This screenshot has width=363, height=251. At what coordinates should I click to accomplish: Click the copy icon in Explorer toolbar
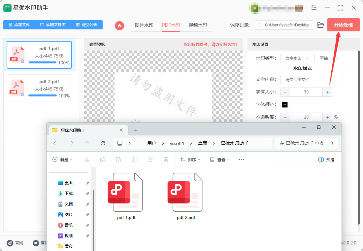(103, 160)
